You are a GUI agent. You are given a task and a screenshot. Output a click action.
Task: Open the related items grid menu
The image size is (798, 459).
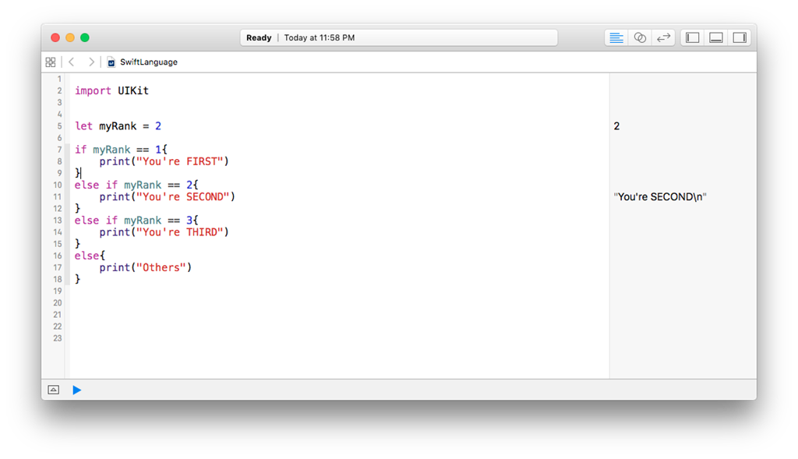tap(51, 62)
